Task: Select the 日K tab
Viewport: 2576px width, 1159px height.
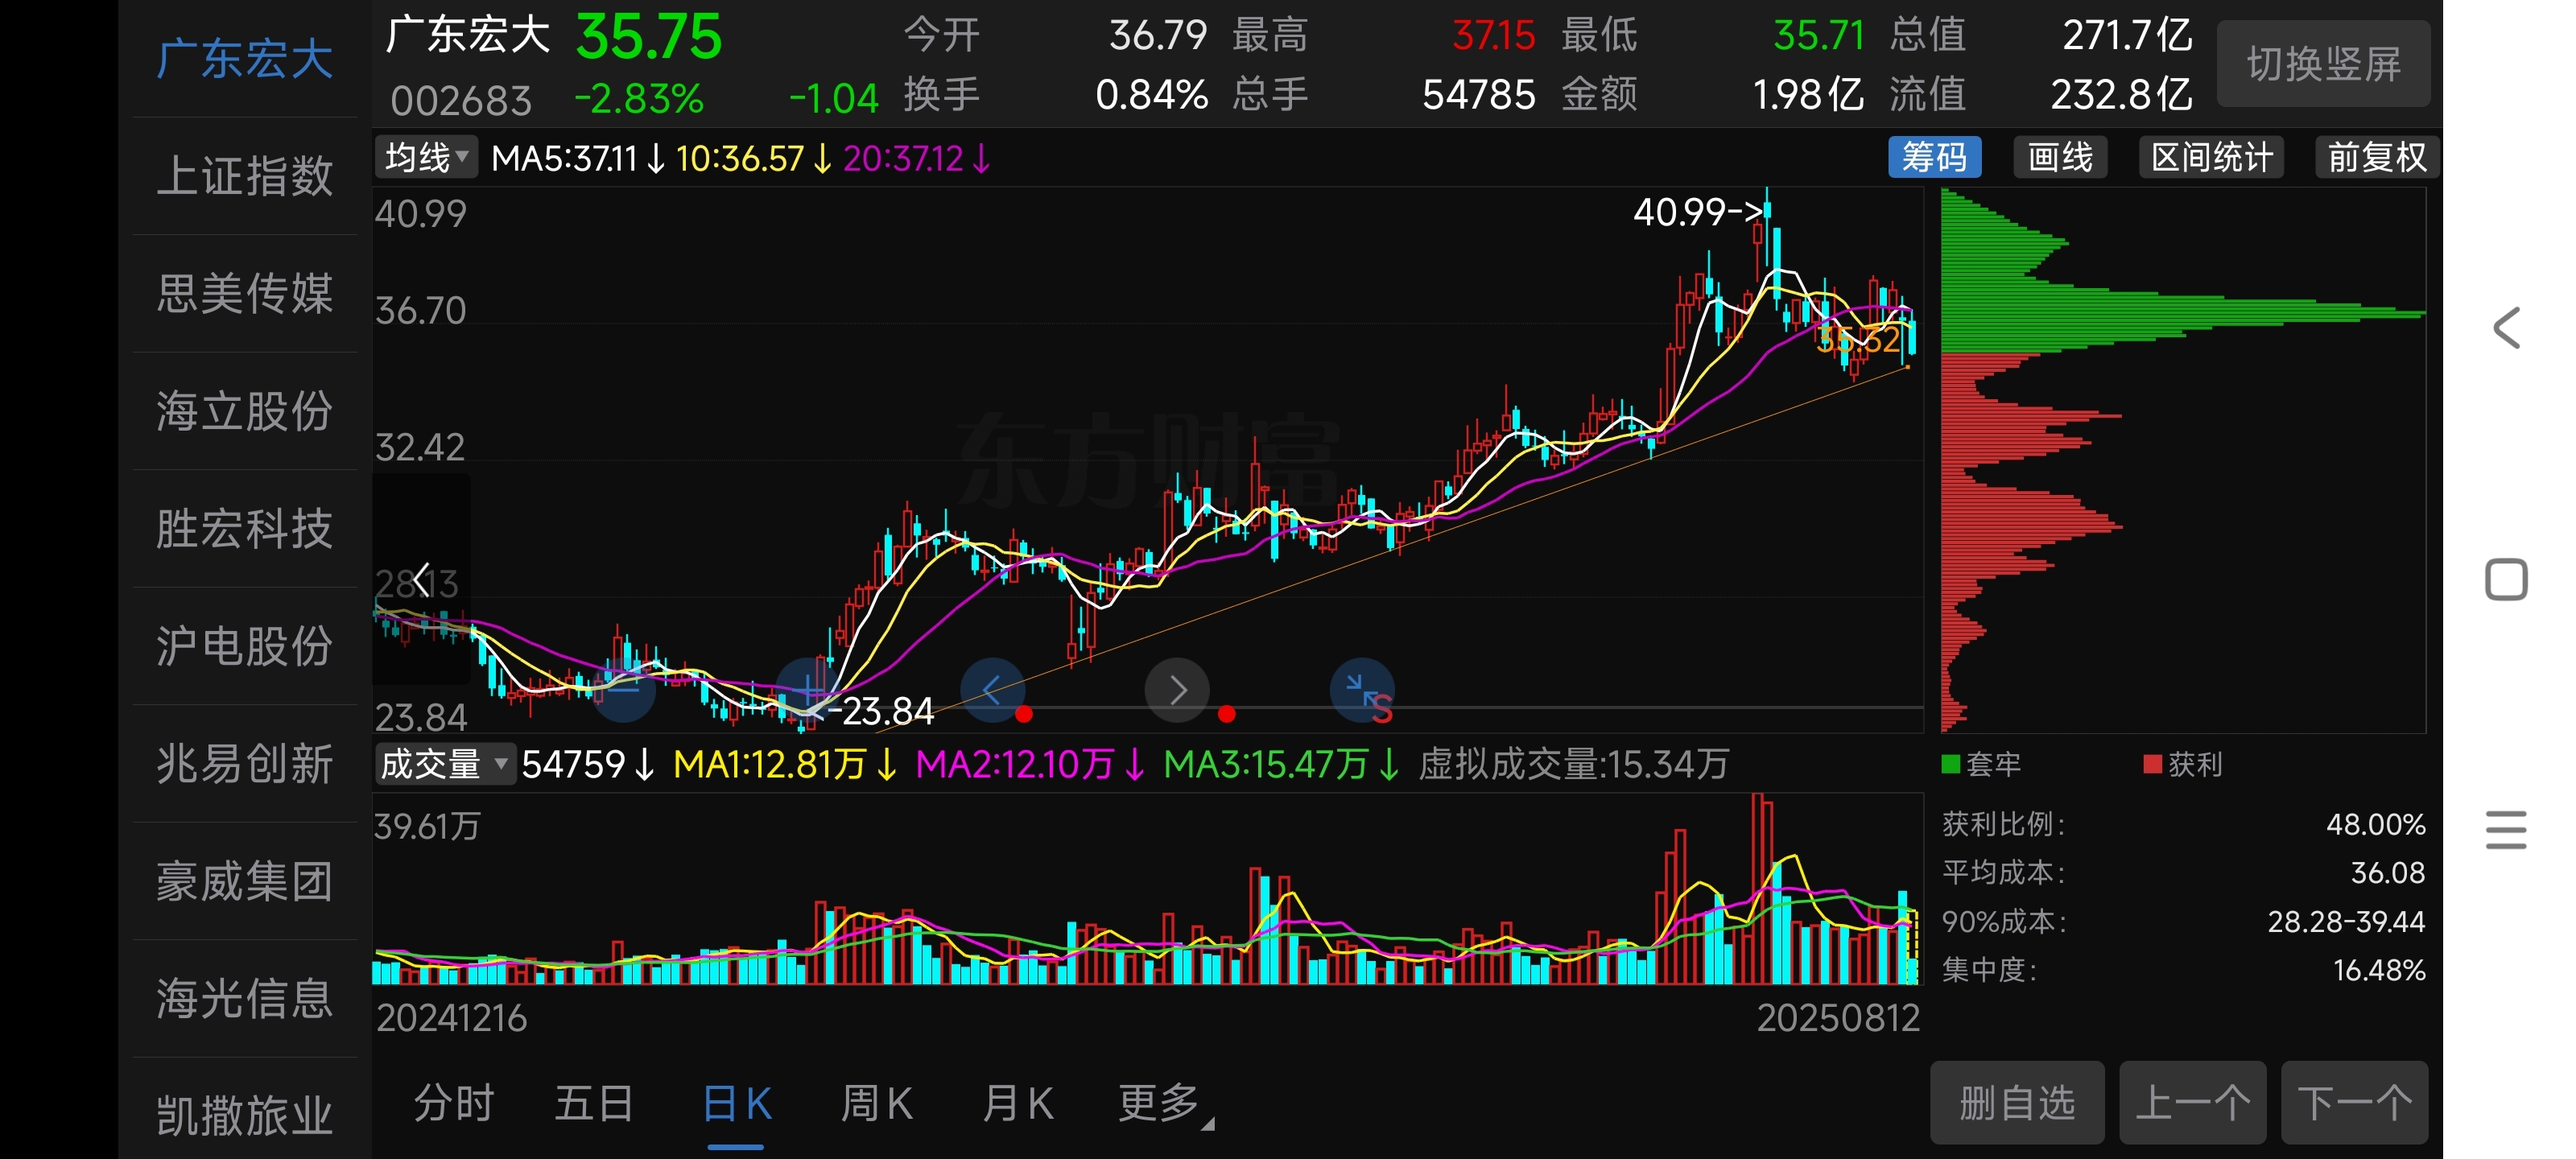Action: coord(736,1104)
